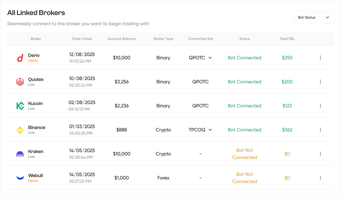Click the 10/08/2025 date linked cell

point(82,78)
